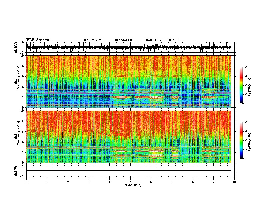Click the ch.2 spectrogram panel
The image size is (264, 204).
(x=128, y=137)
